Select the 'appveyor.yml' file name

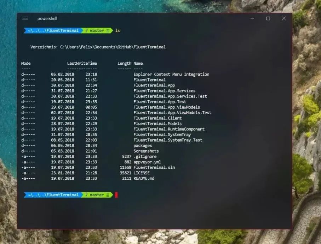[x=147, y=162]
